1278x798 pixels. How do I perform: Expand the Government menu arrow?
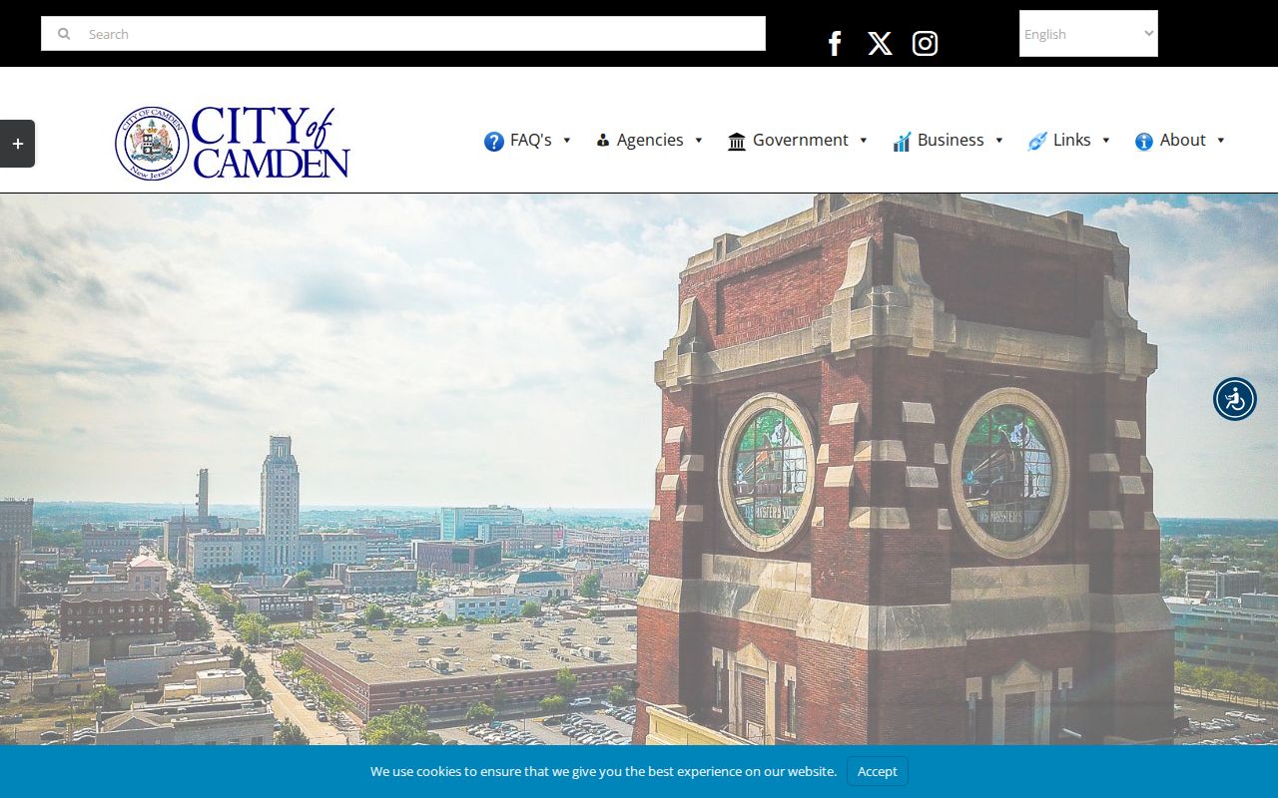[863, 141]
